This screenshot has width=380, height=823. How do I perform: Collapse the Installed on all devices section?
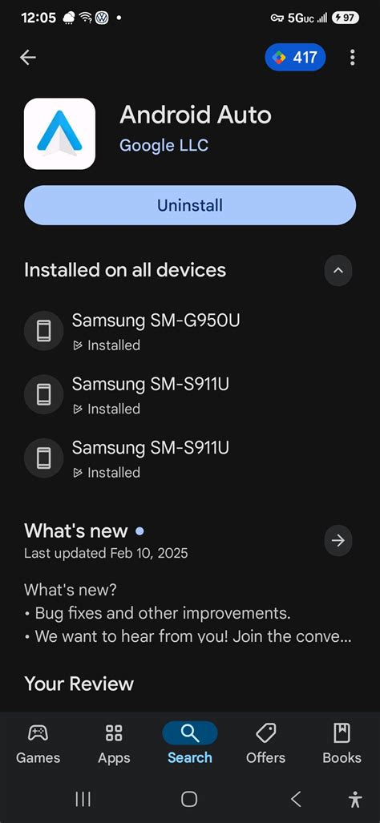[338, 270]
